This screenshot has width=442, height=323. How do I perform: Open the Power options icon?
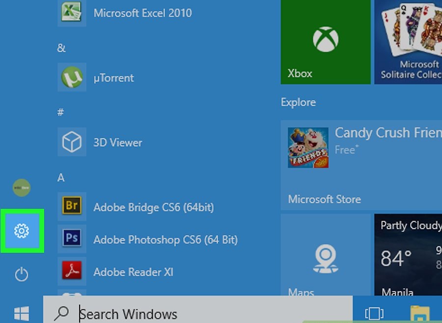pyautogui.click(x=22, y=274)
